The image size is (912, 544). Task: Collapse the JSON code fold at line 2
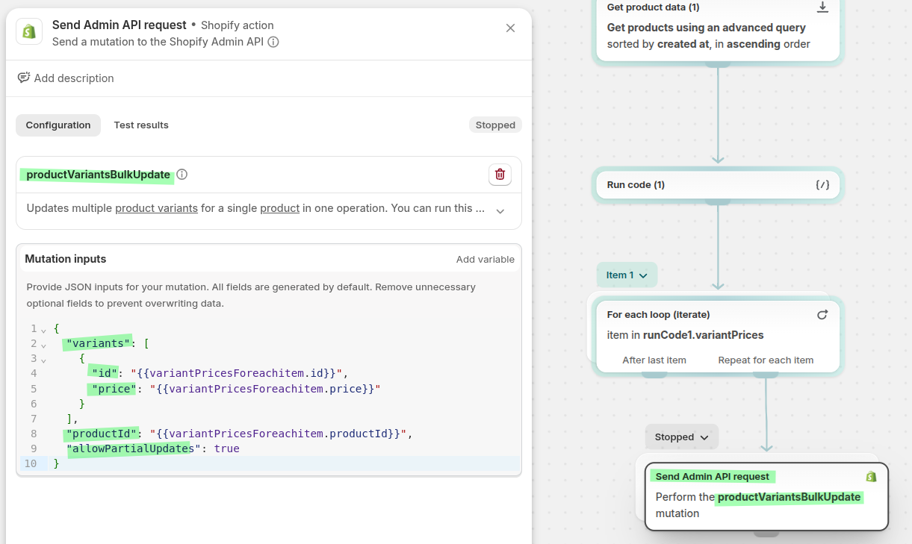43,344
